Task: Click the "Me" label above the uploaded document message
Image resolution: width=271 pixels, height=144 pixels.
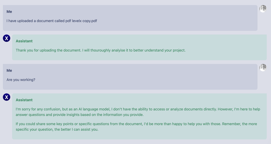Action: point(9,12)
